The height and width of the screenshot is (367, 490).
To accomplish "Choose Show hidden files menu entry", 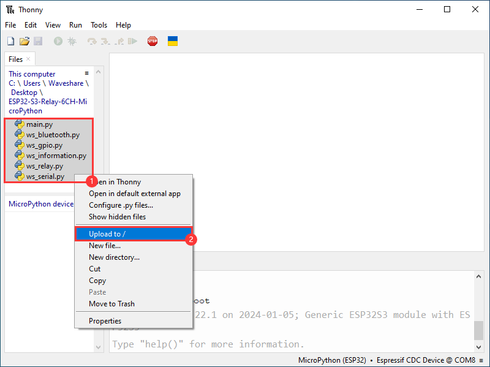I will (134, 217).
